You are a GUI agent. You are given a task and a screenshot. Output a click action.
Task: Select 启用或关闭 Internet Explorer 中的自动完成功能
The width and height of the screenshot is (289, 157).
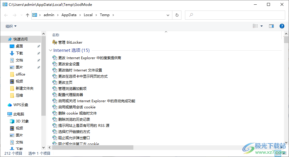click(x=94, y=101)
